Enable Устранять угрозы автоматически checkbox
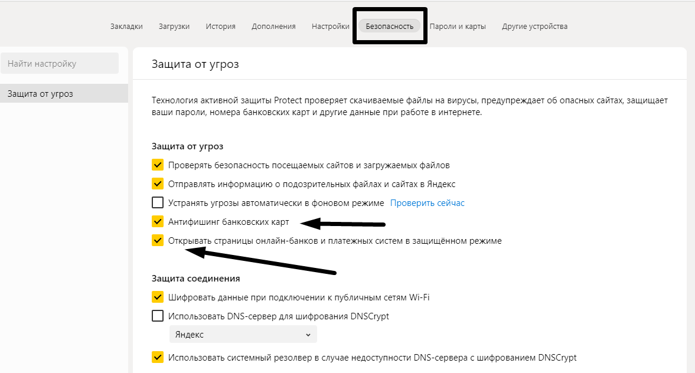 (x=157, y=202)
